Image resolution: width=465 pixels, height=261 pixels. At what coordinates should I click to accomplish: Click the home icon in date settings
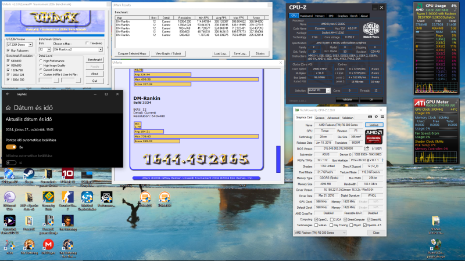point(8,108)
